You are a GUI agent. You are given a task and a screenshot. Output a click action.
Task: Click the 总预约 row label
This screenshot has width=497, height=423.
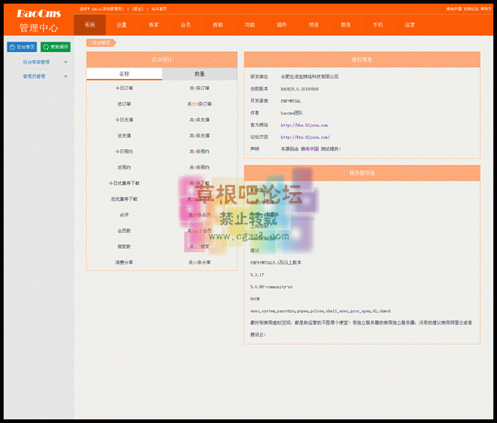point(124,167)
